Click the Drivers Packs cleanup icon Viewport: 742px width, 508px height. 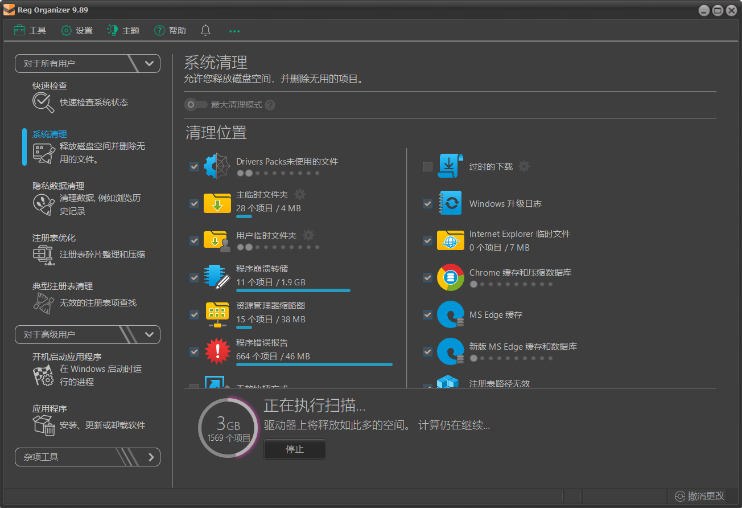click(217, 166)
